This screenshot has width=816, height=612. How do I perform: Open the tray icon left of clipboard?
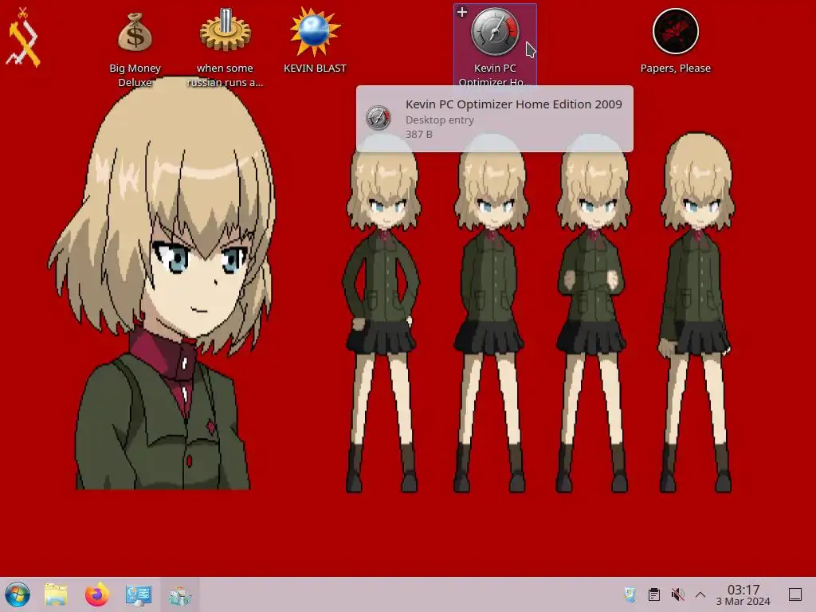tap(630, 594)
